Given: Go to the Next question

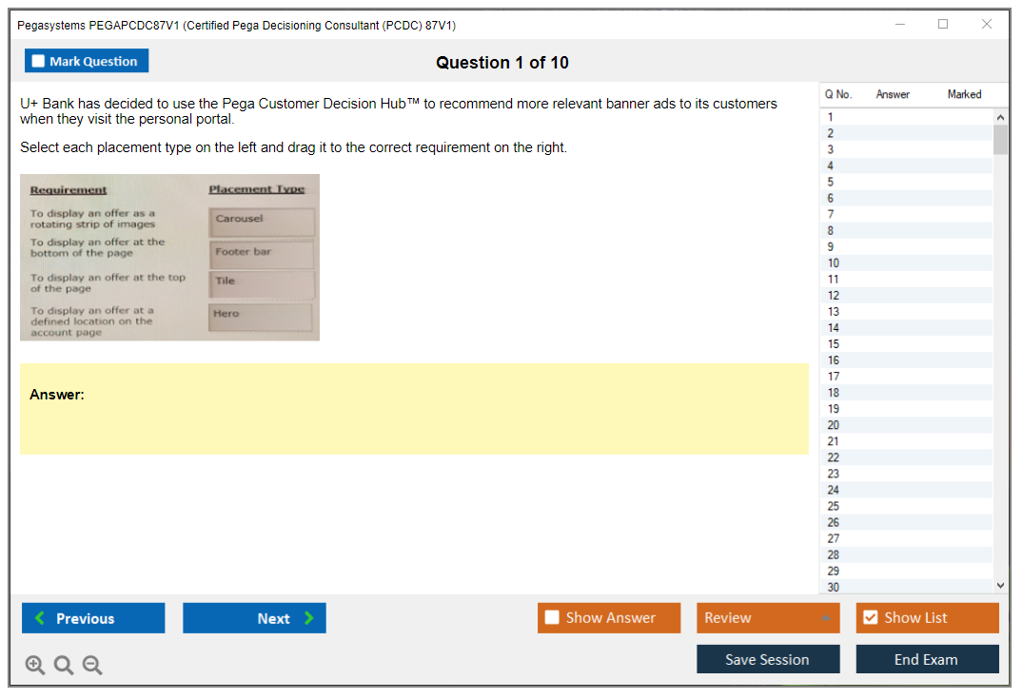Looking at the screenshot, I should pyautogui.click(x=254, y=618).
